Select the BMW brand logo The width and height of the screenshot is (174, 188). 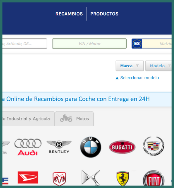pos(90,147)
